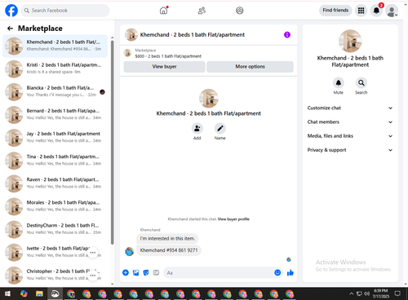Choose a sticker icon

(x=146, y=272)
